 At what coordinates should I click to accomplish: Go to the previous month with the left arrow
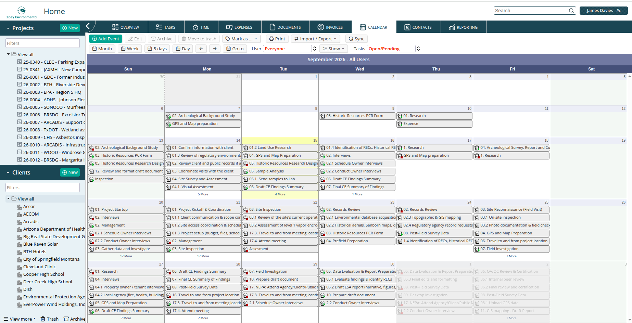[x=201, y=49]
